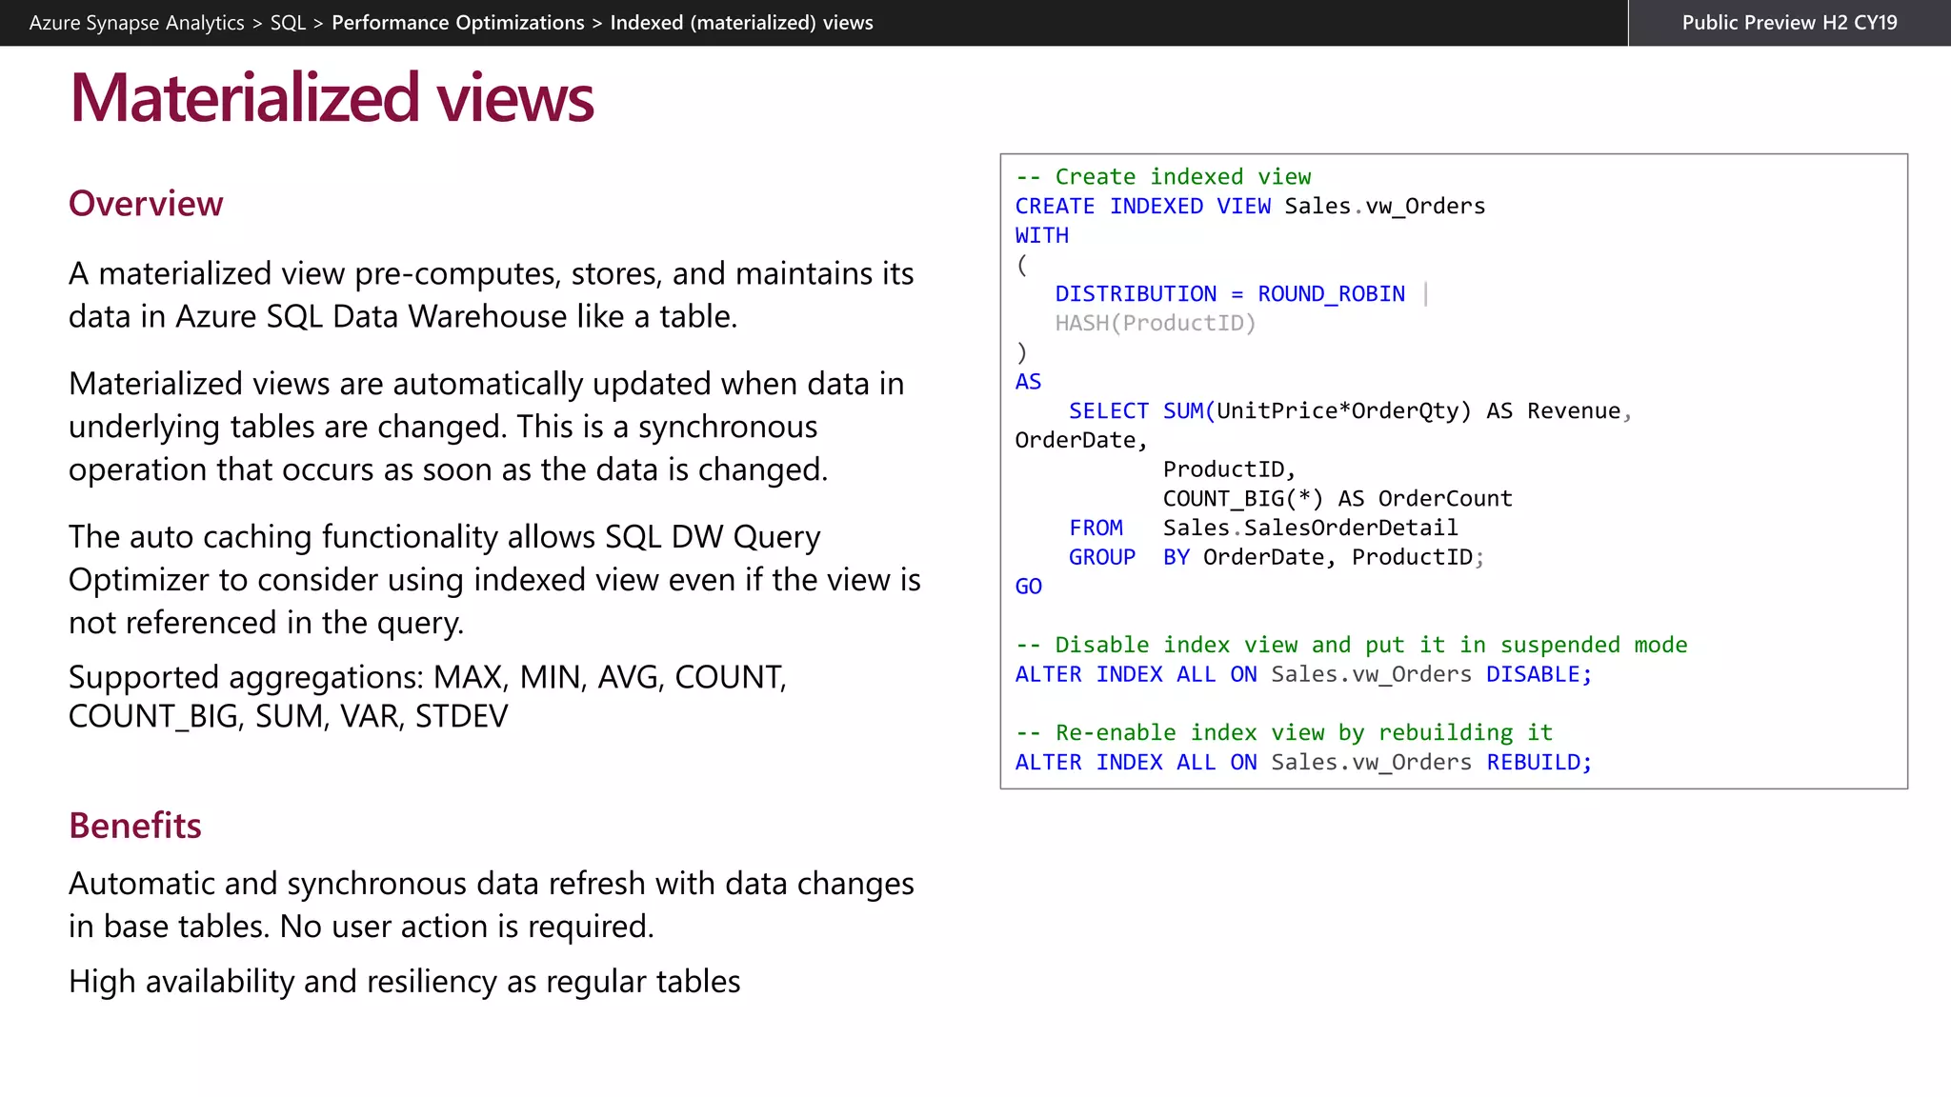Click the 'Public Preview H2 CY19' badge
1951x1097 pixels.
coord(1789,23)
